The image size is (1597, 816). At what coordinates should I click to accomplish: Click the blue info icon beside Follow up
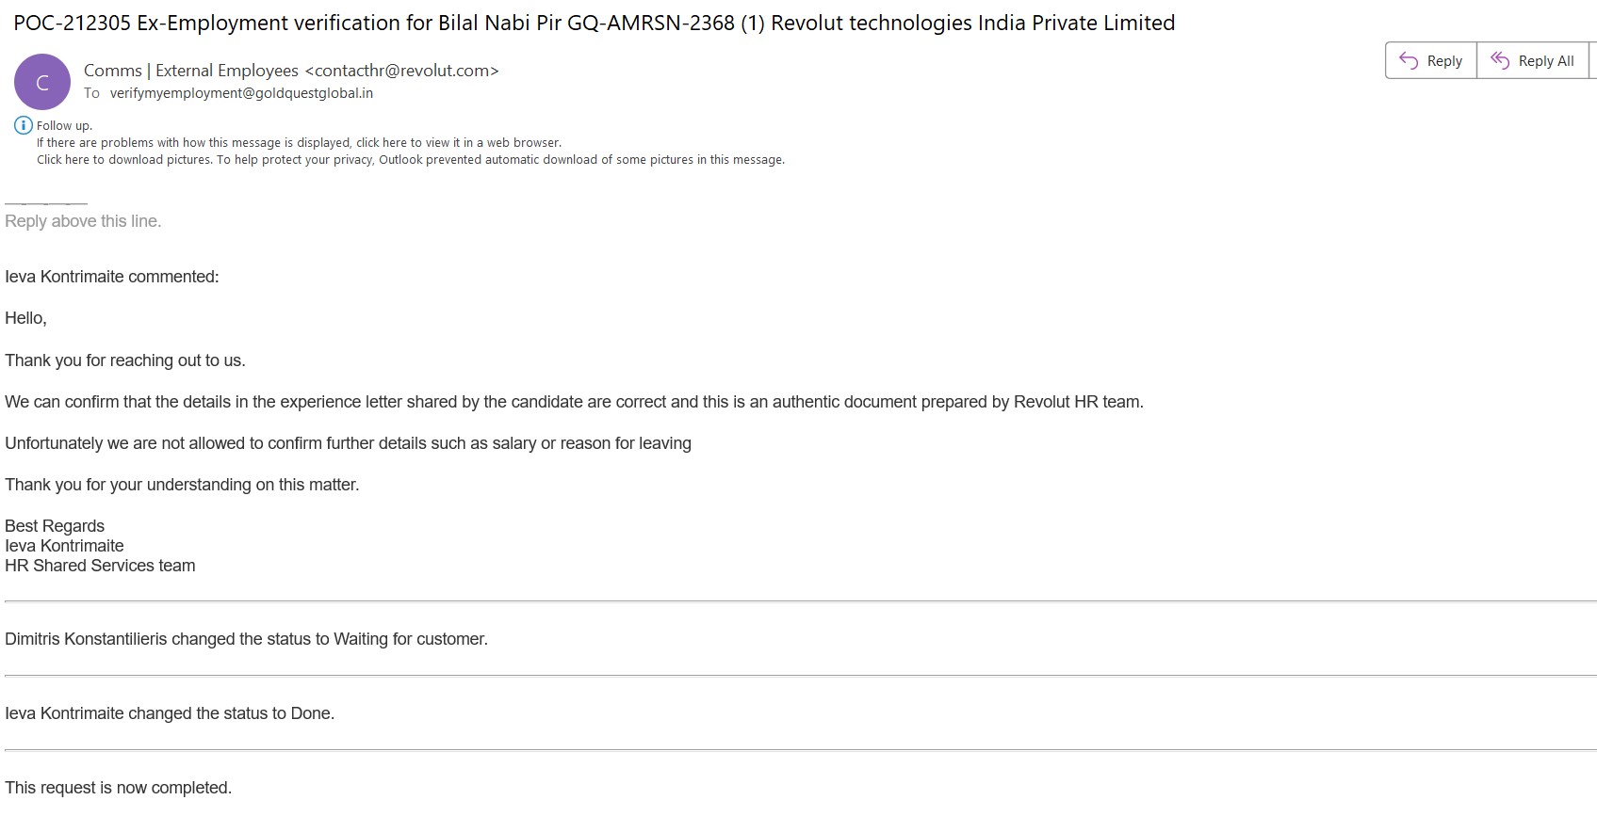[x=24, y=125]
